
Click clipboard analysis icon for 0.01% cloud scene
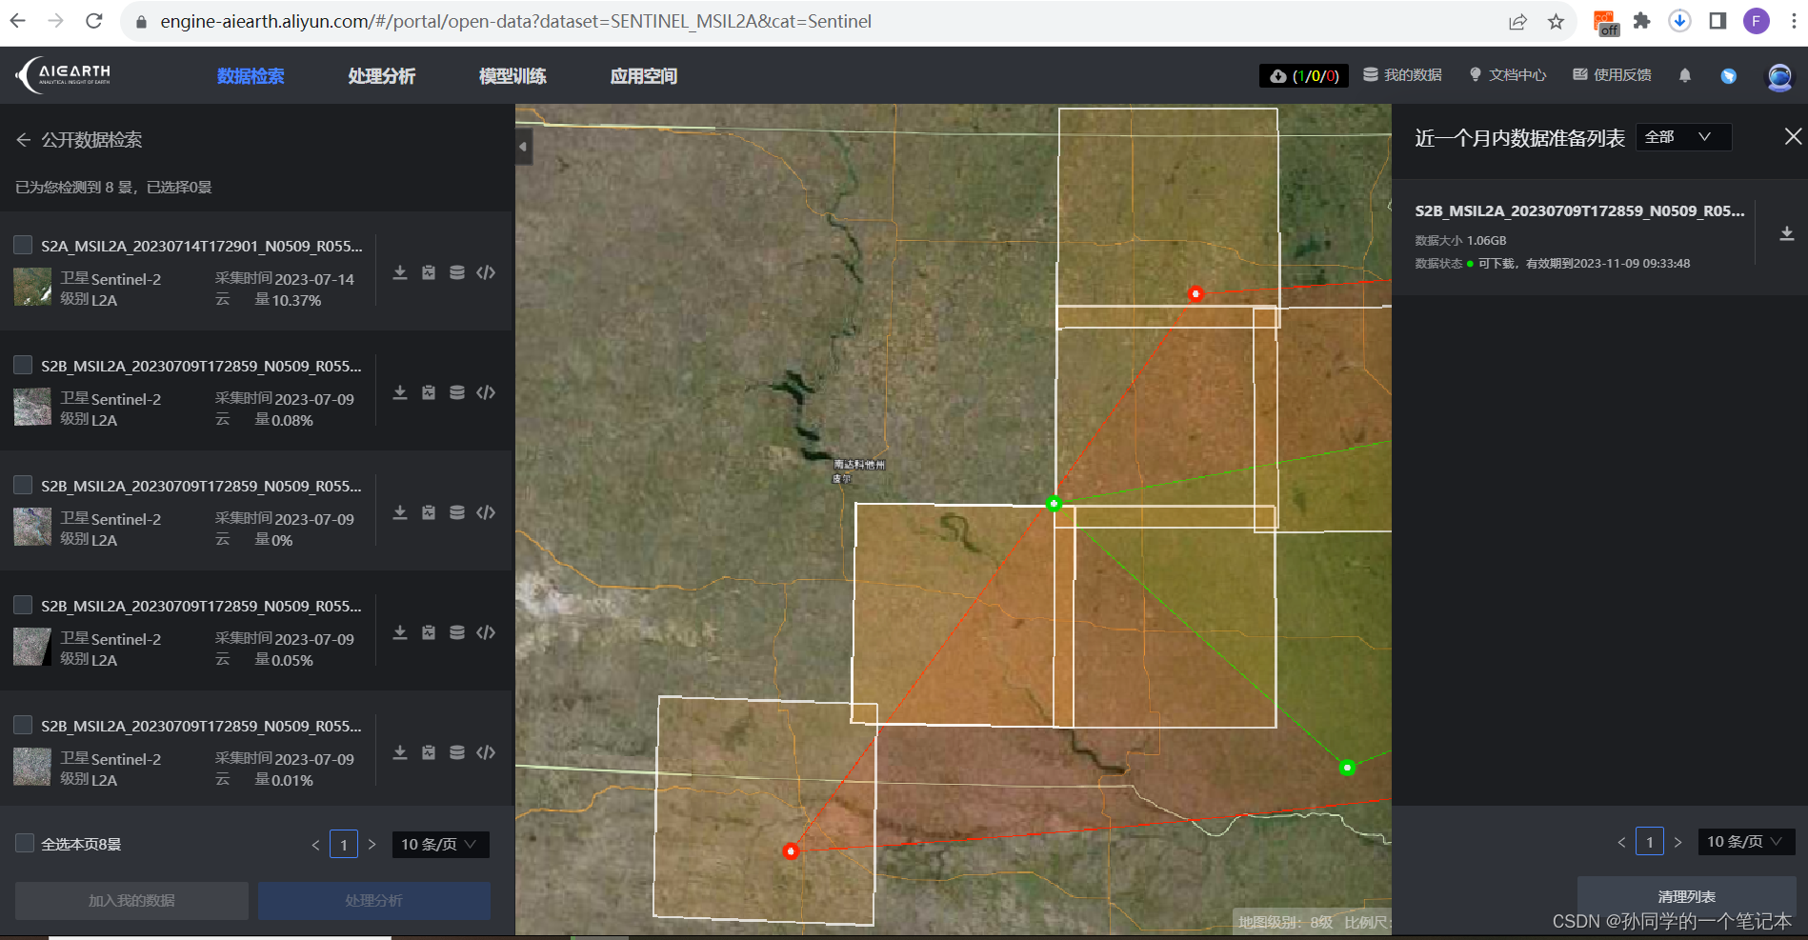pos(429,752)
